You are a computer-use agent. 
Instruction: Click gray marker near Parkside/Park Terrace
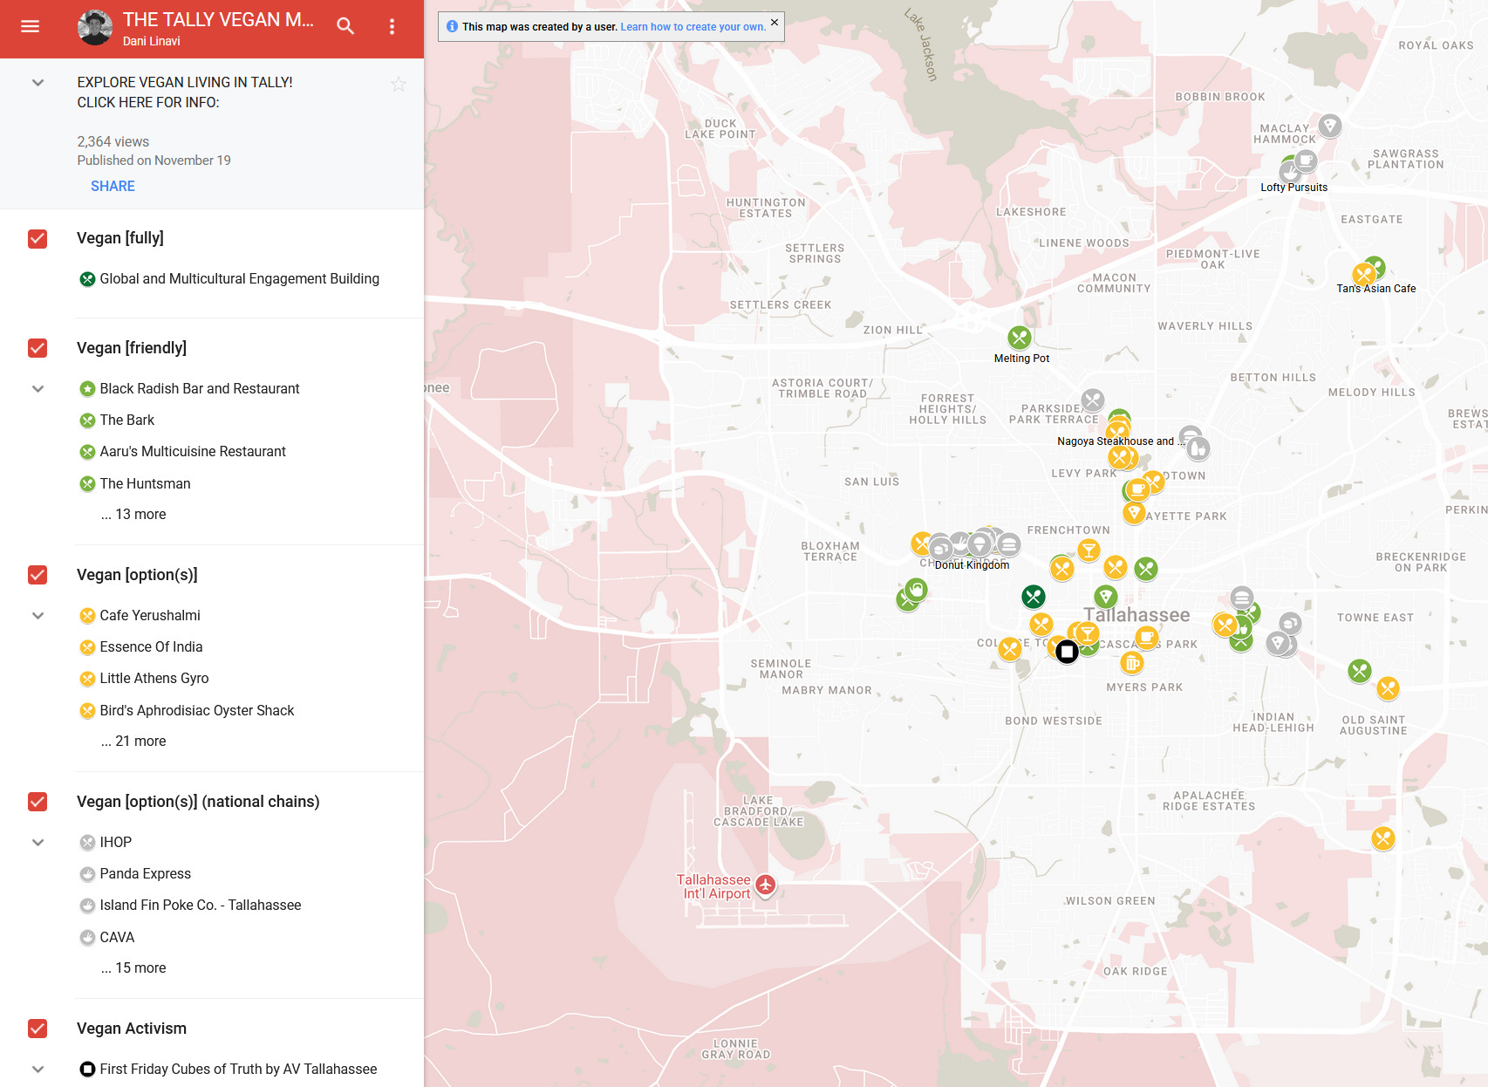(x=1093, y=400)
